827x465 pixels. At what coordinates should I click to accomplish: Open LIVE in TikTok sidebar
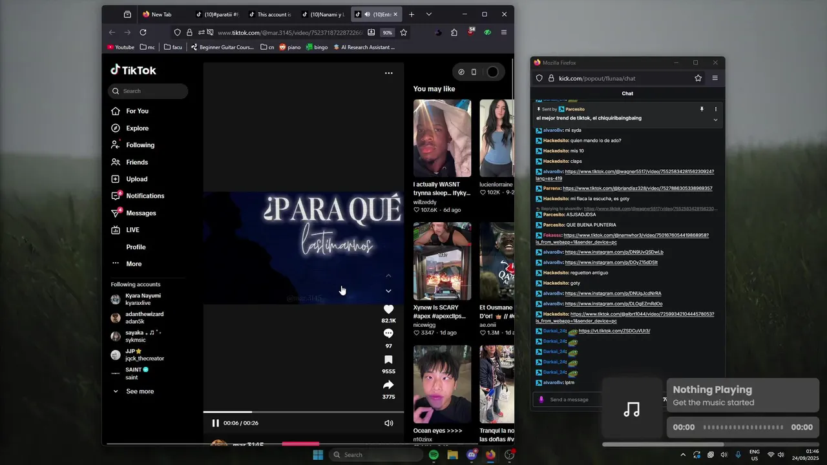132,230
